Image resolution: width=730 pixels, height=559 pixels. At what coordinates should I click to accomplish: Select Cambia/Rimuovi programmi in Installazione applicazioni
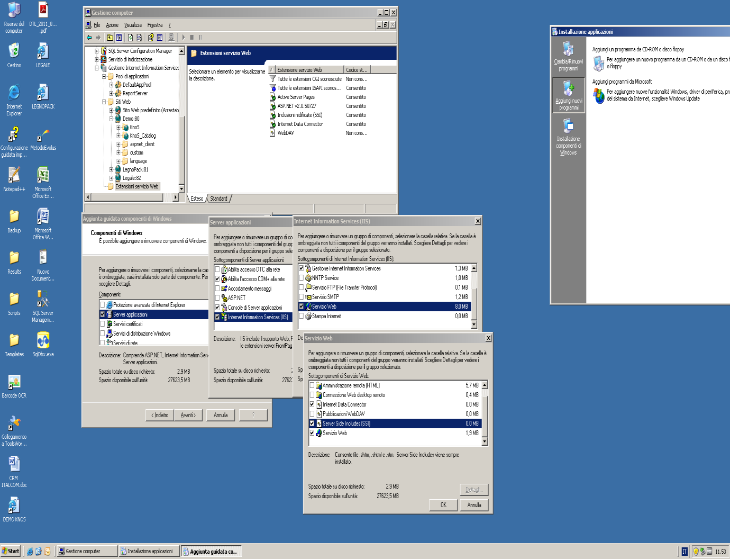[569, 56]
